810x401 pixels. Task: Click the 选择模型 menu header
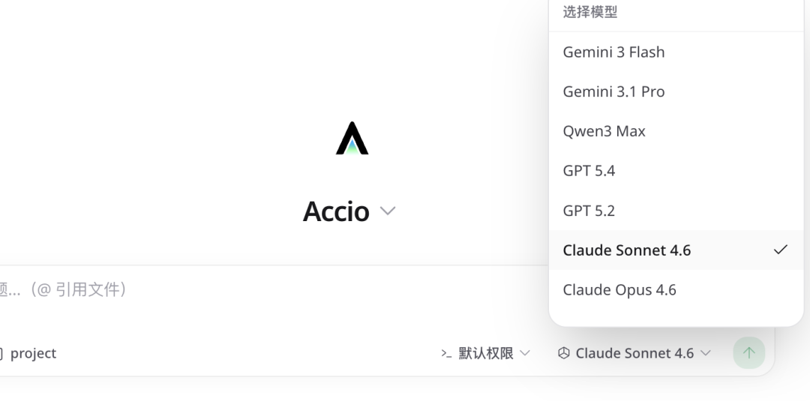590,12
